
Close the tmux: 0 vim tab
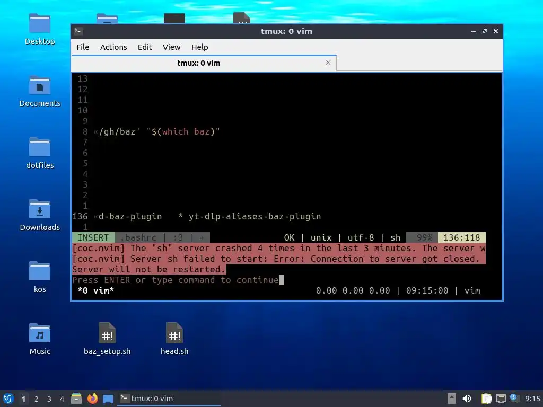(328, 63)
